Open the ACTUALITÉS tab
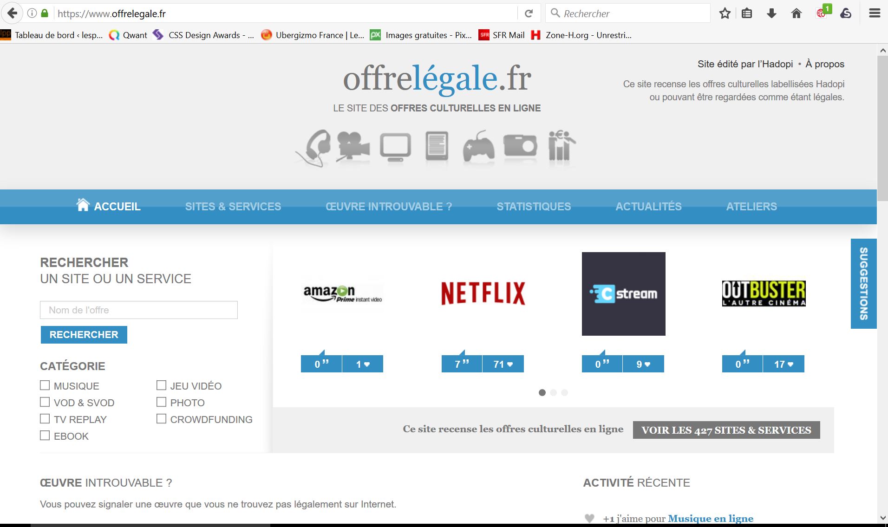 [648, 207]
